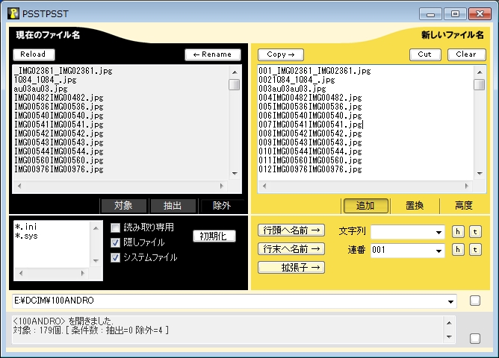Click the t button beside 文字列
Viewport: 499px width, 358px height.
coord(475,231)
